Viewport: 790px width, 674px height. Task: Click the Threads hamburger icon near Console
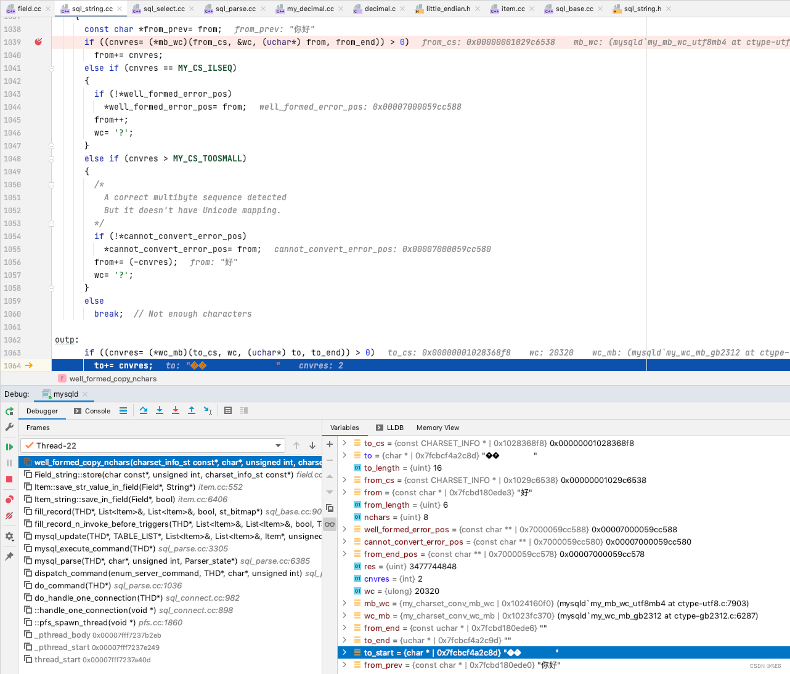(x=123, y=410)
